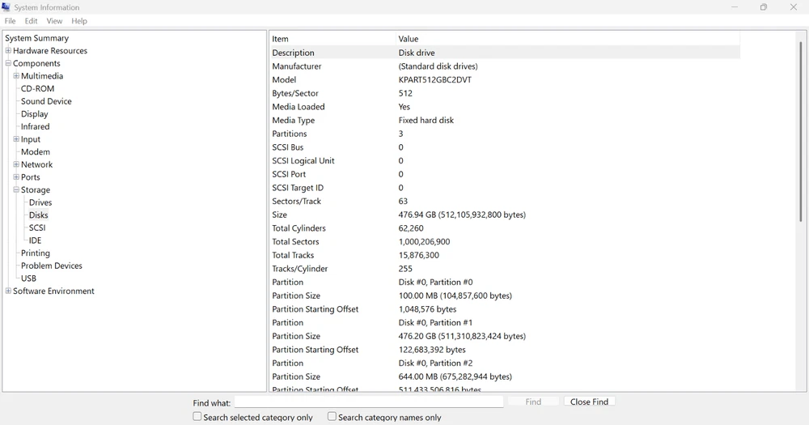Toggle Search category names only checkbox

[x=332, y=417]
